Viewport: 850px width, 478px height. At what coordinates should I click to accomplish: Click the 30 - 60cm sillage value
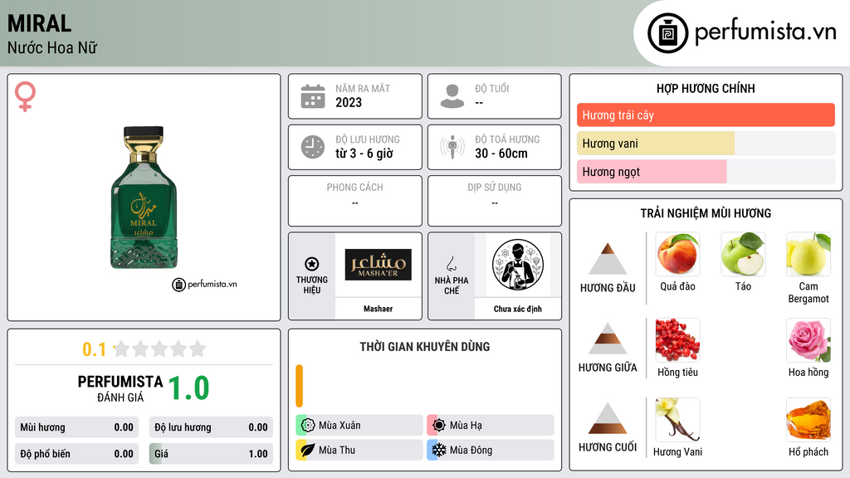point(501,154)
